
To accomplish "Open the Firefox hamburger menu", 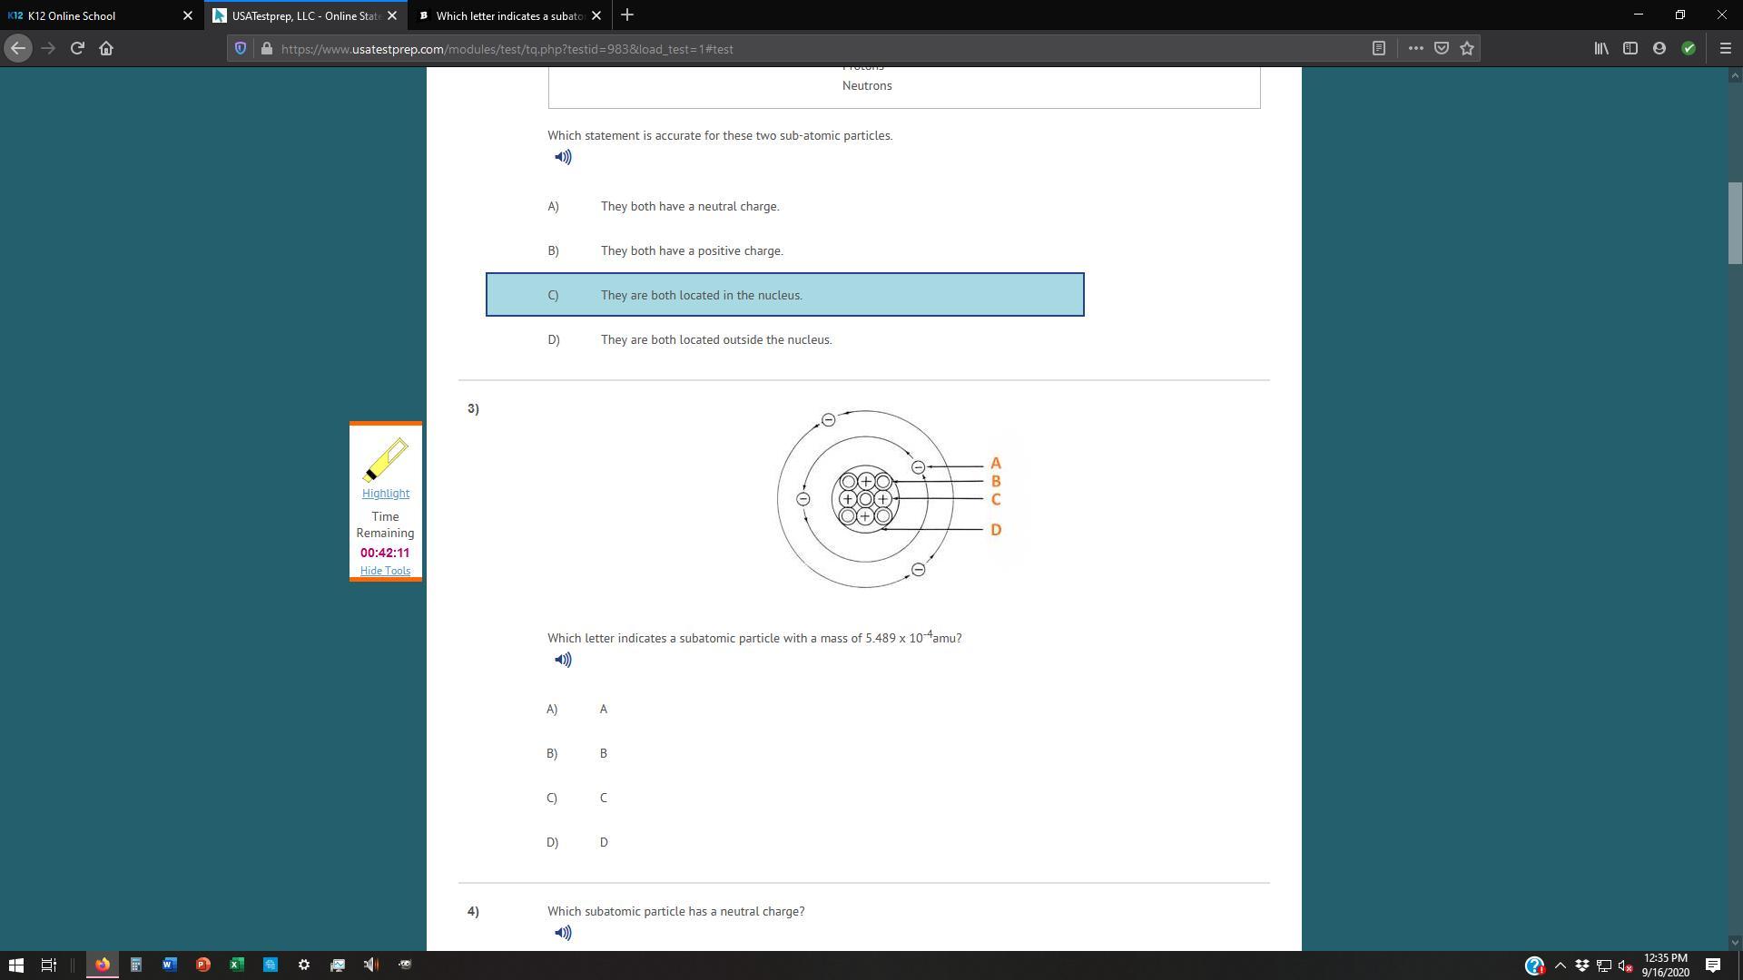I will click(x=1725, y=49).
